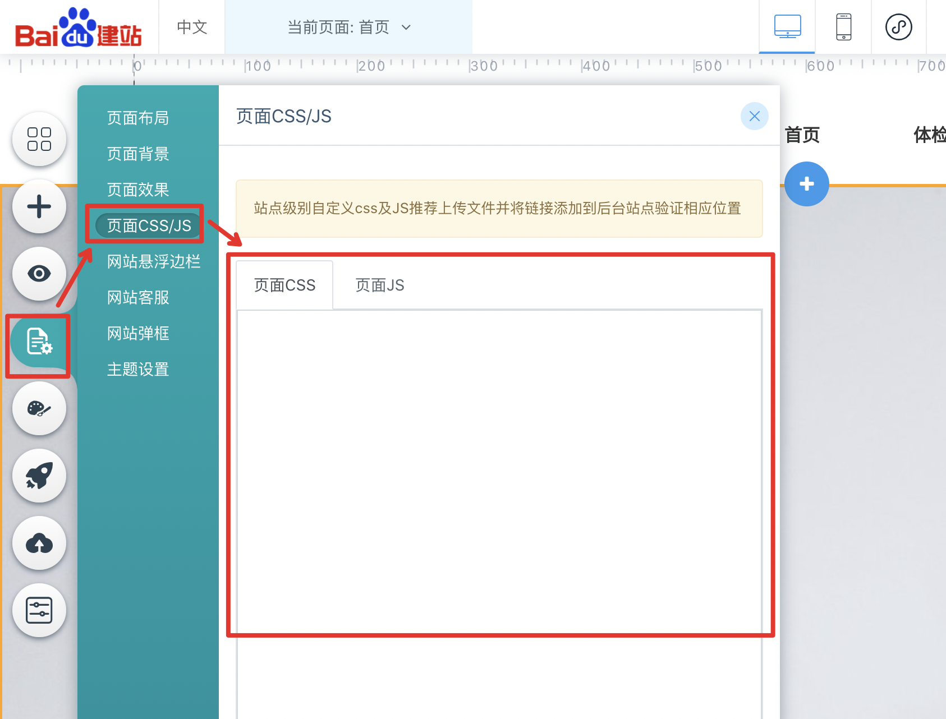This screenshot has width=946, height=719.
Task: Switch to the 页面CSS tab
Action: coord(284,285)
